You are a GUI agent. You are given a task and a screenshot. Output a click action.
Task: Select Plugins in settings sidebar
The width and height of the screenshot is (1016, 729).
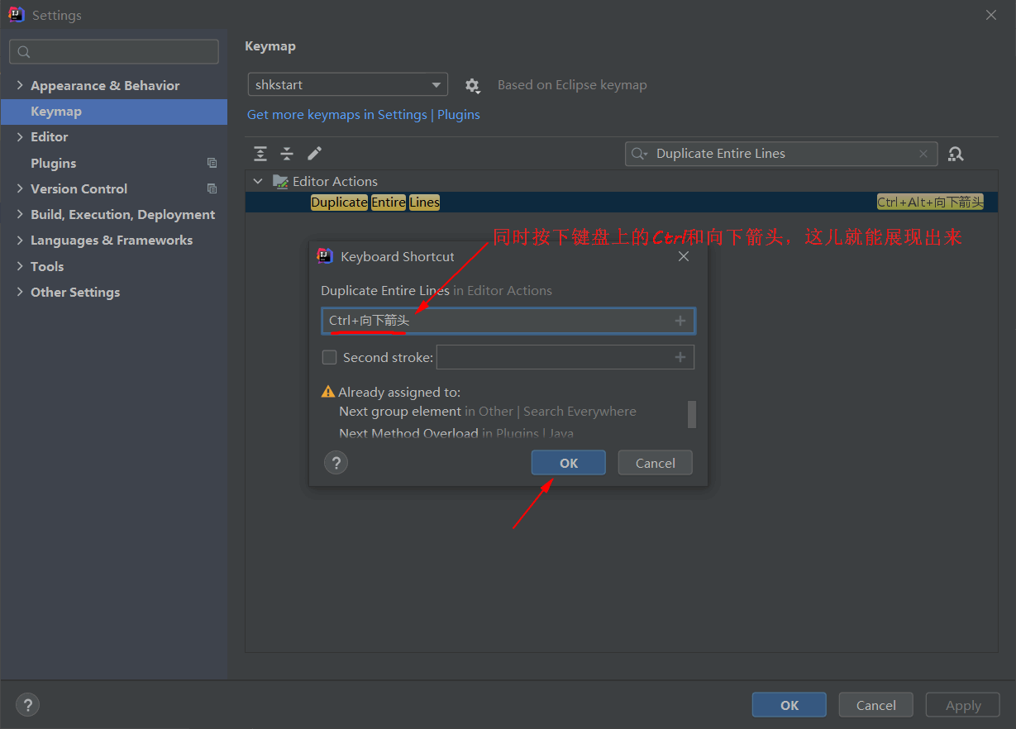(53, 164)
